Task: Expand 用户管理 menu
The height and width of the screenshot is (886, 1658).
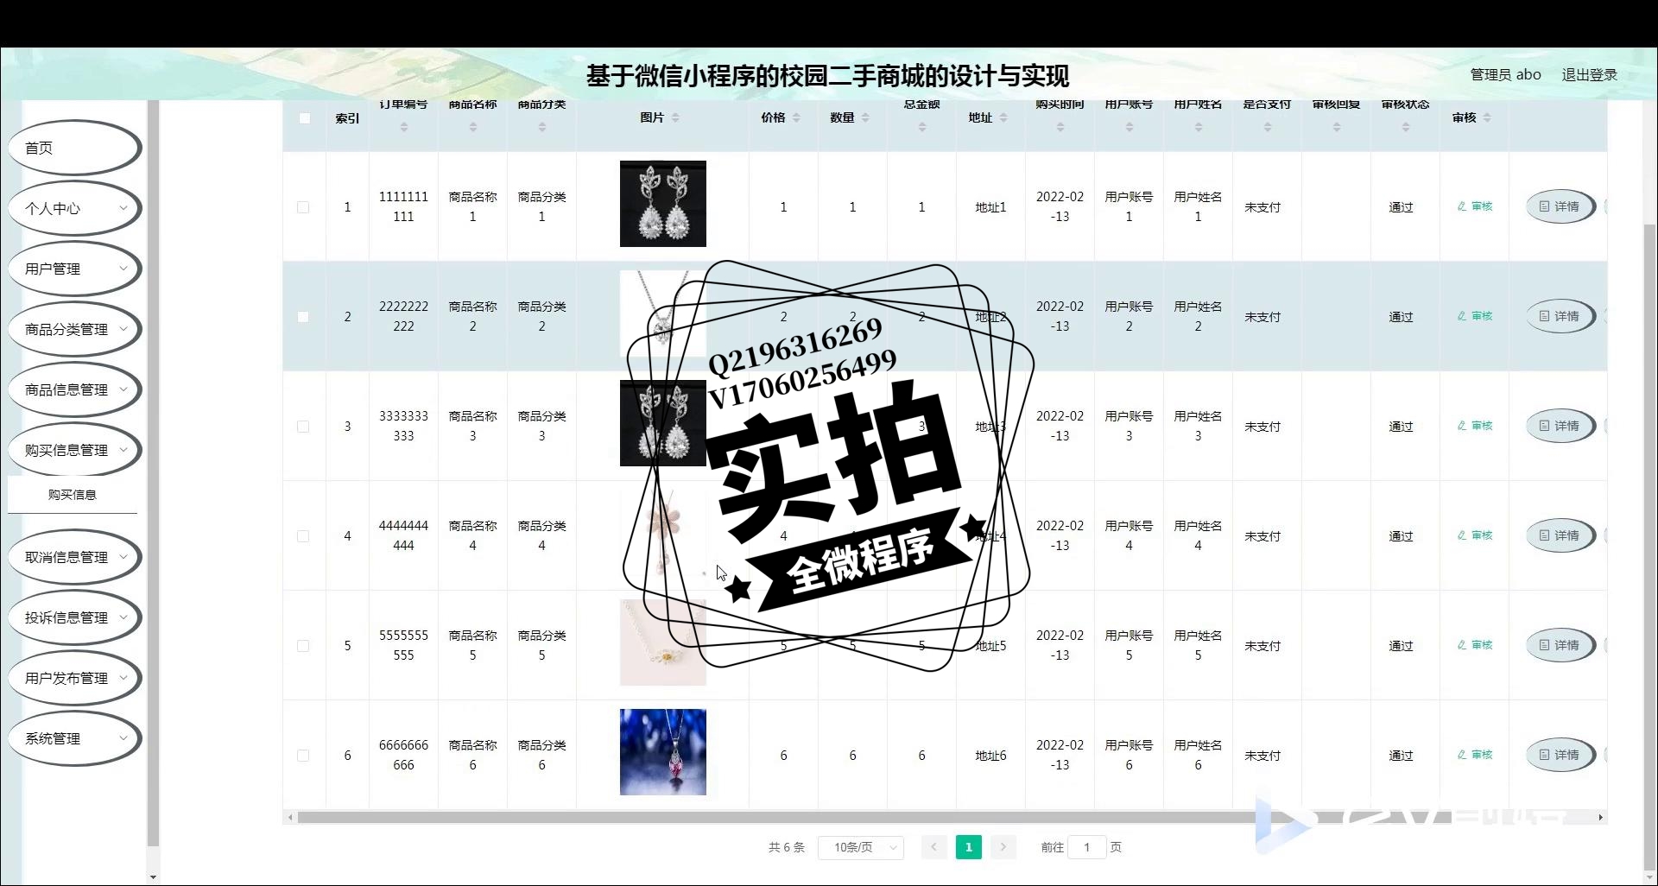Action: click(x=74, y=269)
